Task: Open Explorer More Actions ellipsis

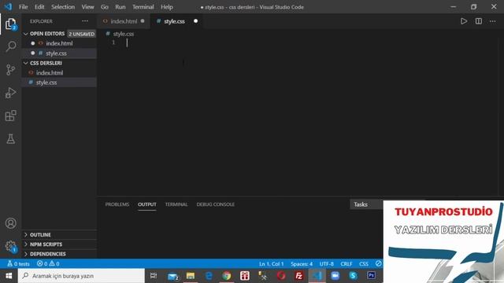Action: (x=85, y=21)
